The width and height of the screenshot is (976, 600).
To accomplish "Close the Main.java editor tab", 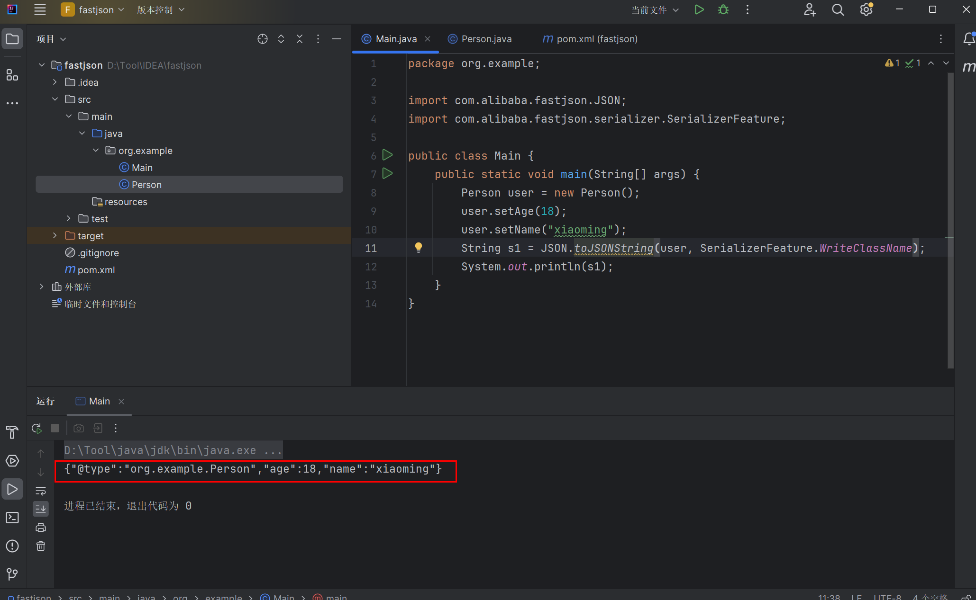I will click(428, 39).
